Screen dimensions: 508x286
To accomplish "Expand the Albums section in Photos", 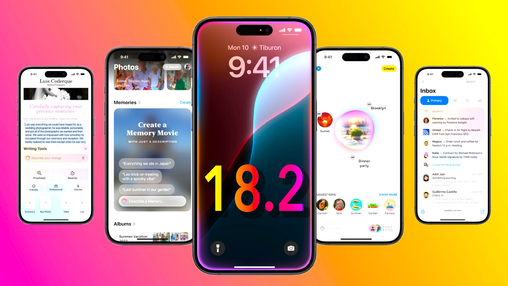I will [x=127, y=223].
